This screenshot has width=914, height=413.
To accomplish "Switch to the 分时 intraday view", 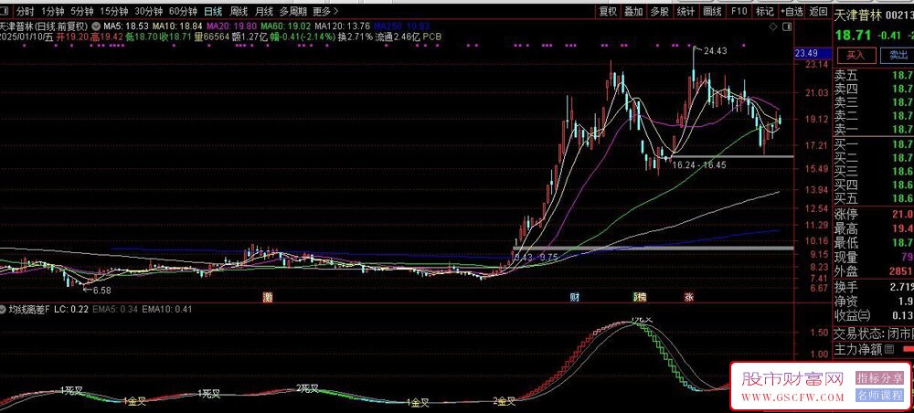I will click(25, 10).
